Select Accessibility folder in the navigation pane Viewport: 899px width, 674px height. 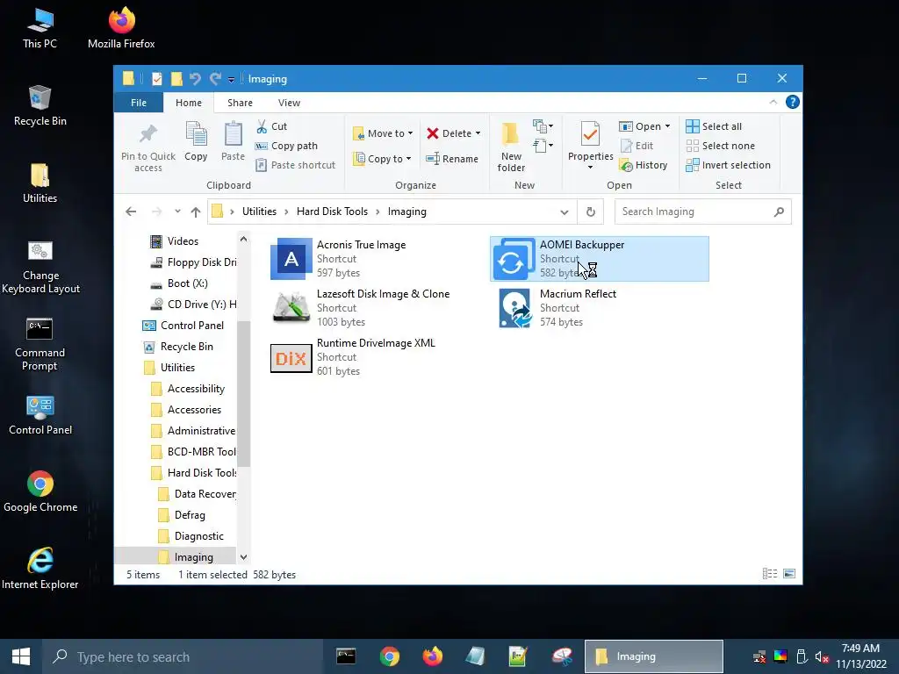(x=196, y=389)
